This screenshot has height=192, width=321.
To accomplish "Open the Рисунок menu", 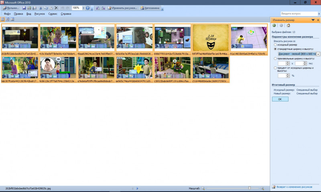I will tap(40, 14).
